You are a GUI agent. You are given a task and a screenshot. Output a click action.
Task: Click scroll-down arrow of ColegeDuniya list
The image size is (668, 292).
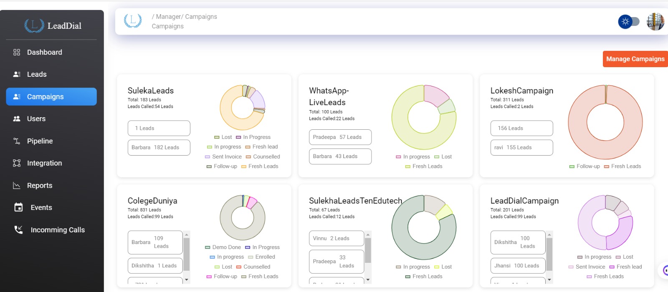click(x=187, y=279)
